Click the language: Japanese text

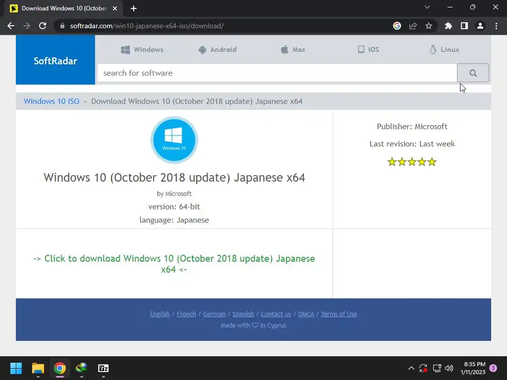pyautogui.click(x=174, y=220)
